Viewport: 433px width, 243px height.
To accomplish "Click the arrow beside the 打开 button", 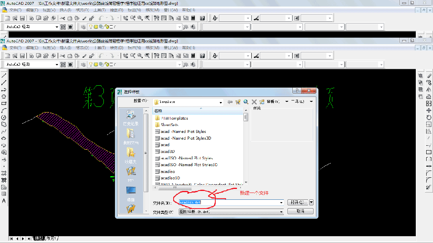I will (311, 202).
